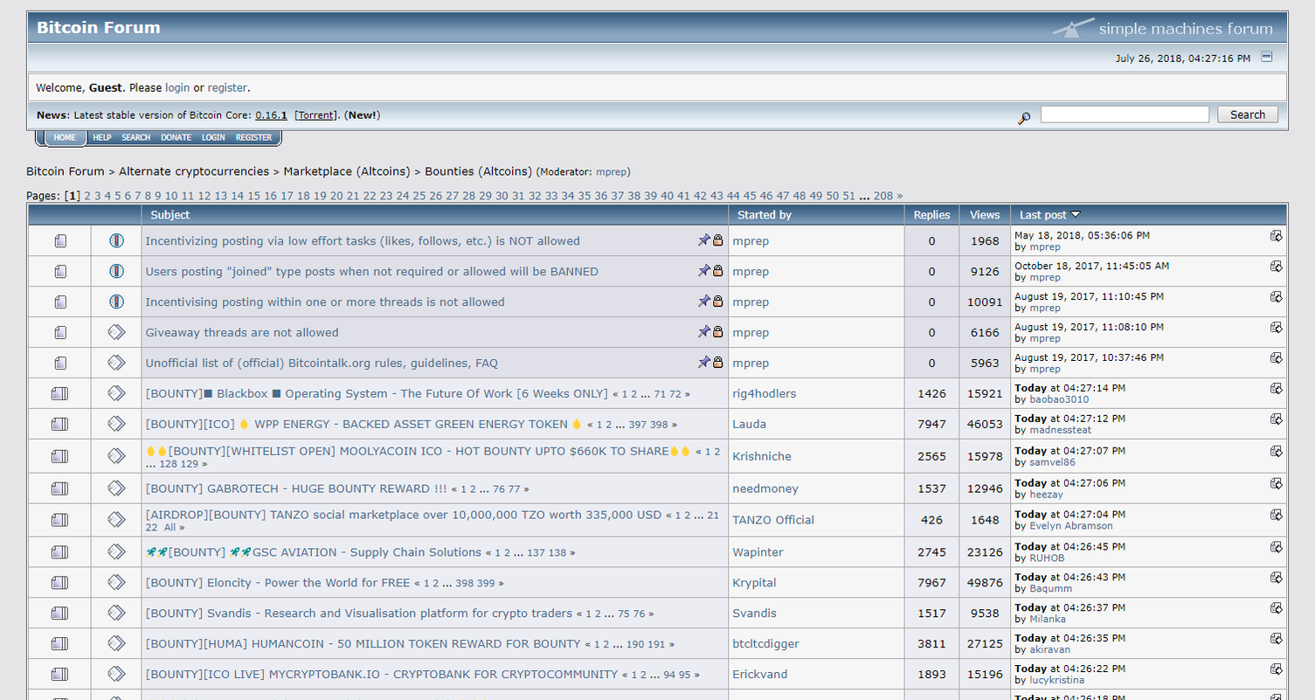
Task: Sort topics by Started by column
Action: point(765,215)
